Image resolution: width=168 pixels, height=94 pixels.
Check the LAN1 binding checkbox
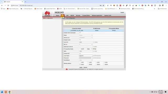tap(80, 62)
